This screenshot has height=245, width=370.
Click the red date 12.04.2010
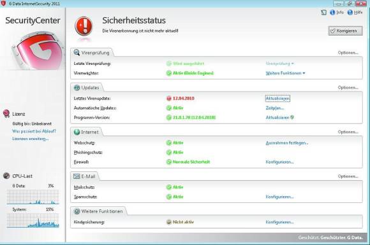pos(183,99)
